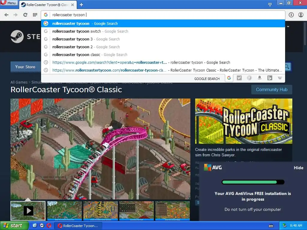Choose 'rollercoaster tycoon 2' suggestion
Viewport: 307px width, 230px height.
pyautogui.click(x=163, y=47)
